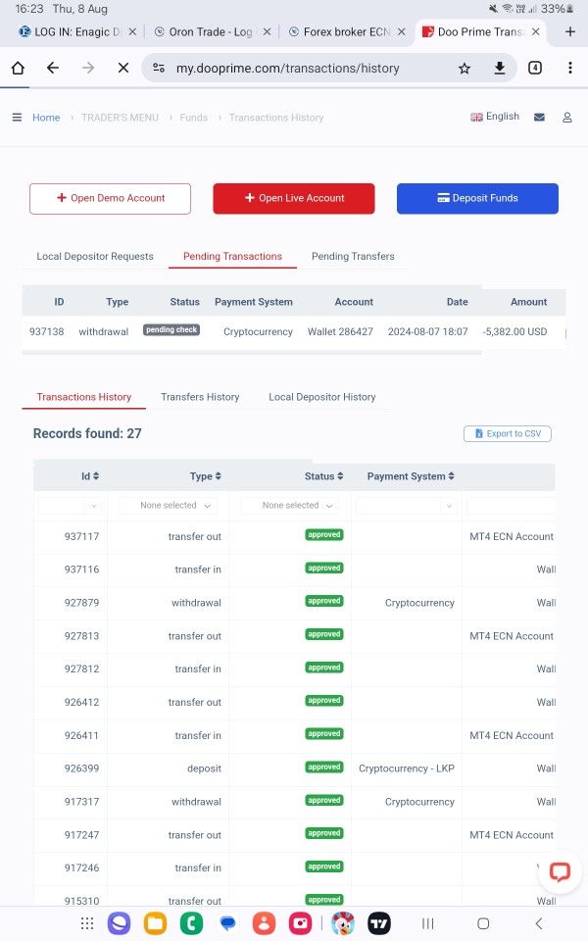Select the Pending Transactions tab
Screen dimensions: 588x941
233,256
